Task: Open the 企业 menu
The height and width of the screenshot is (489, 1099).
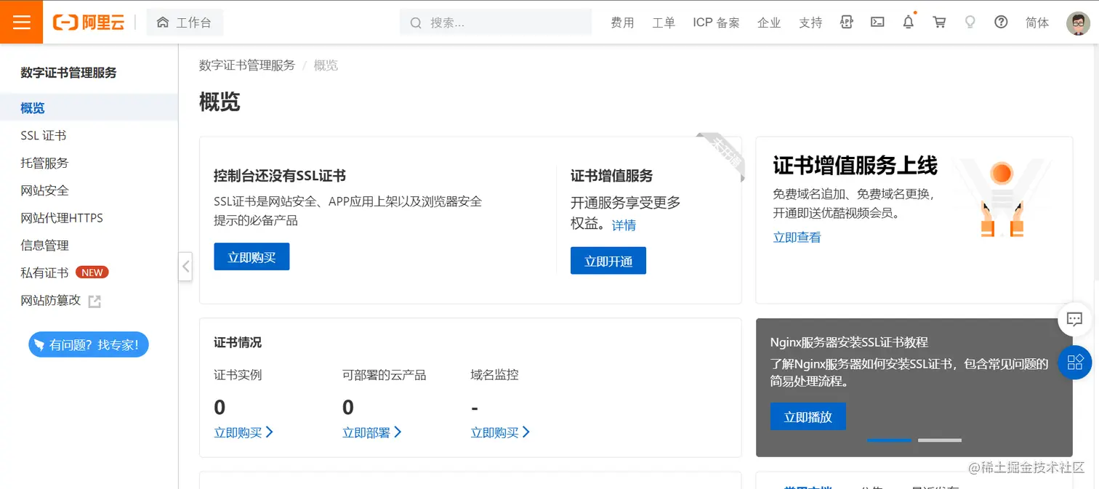Action: click(769, 23)
